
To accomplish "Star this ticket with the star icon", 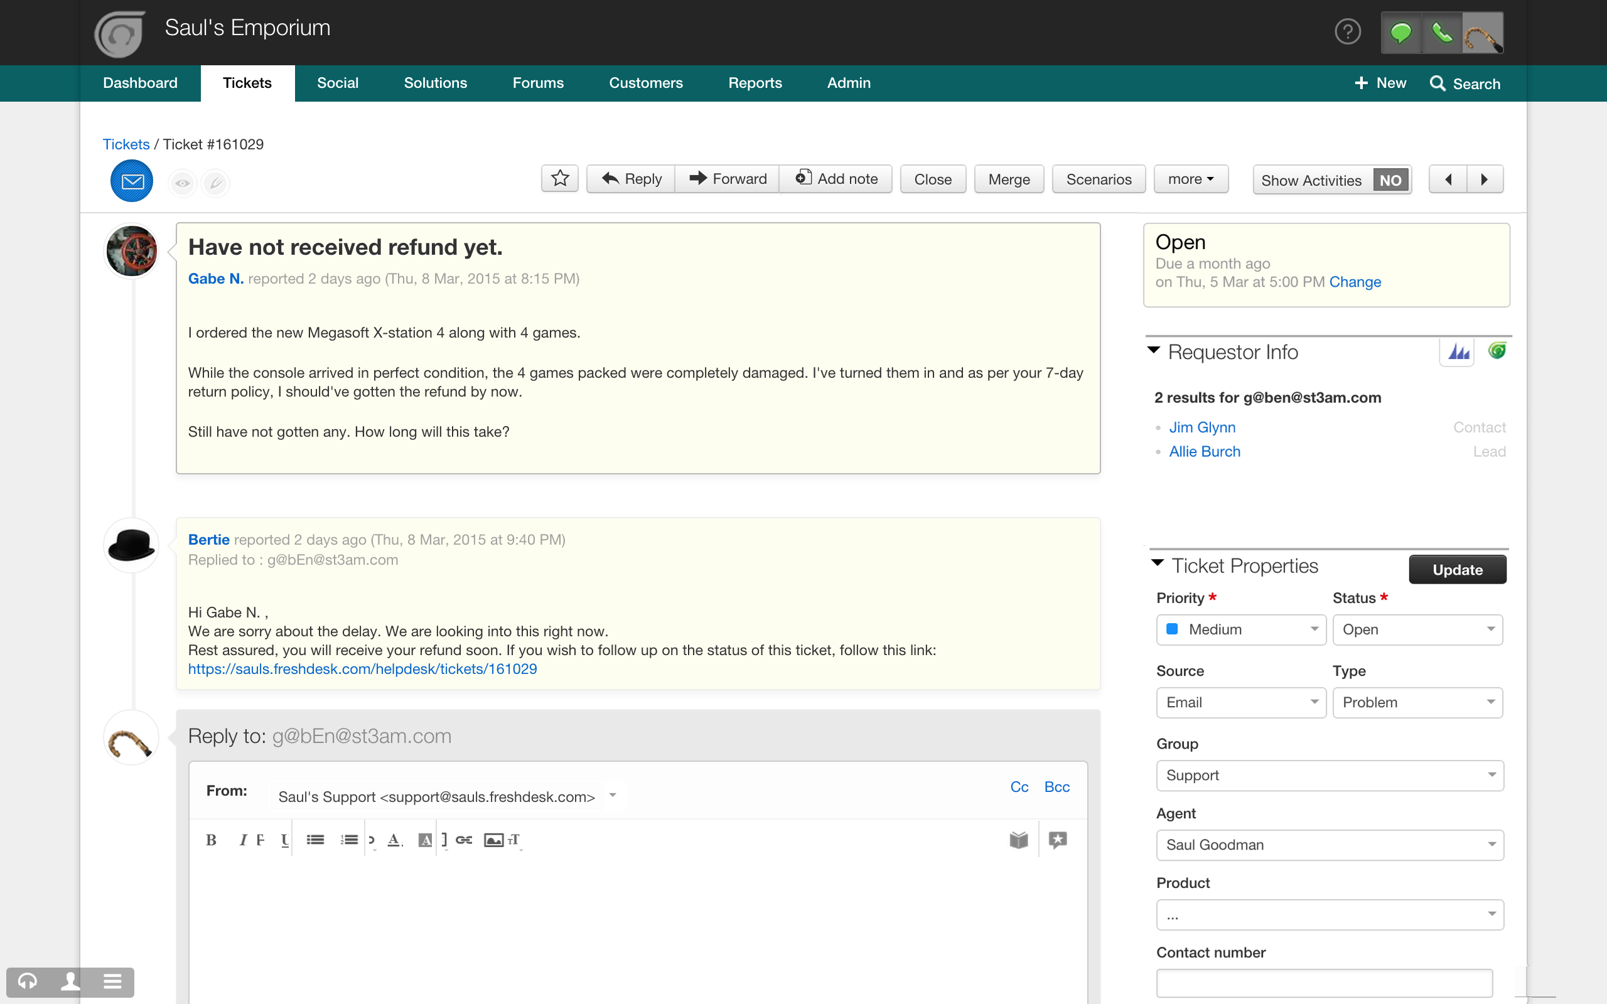I will [560, 179].
